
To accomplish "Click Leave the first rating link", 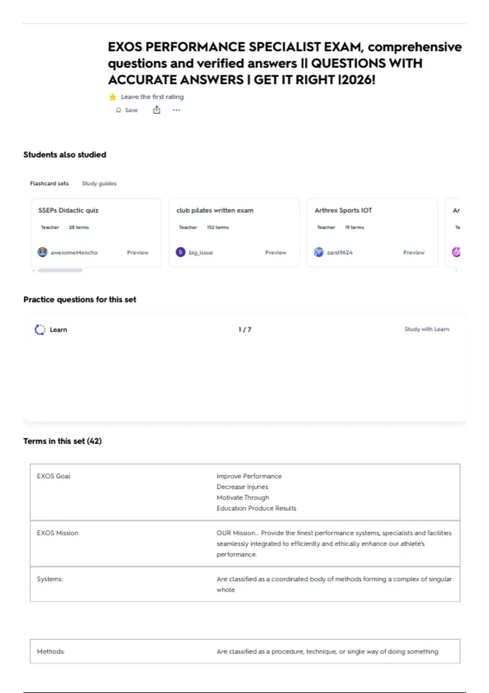I will [x=152, y=97].
